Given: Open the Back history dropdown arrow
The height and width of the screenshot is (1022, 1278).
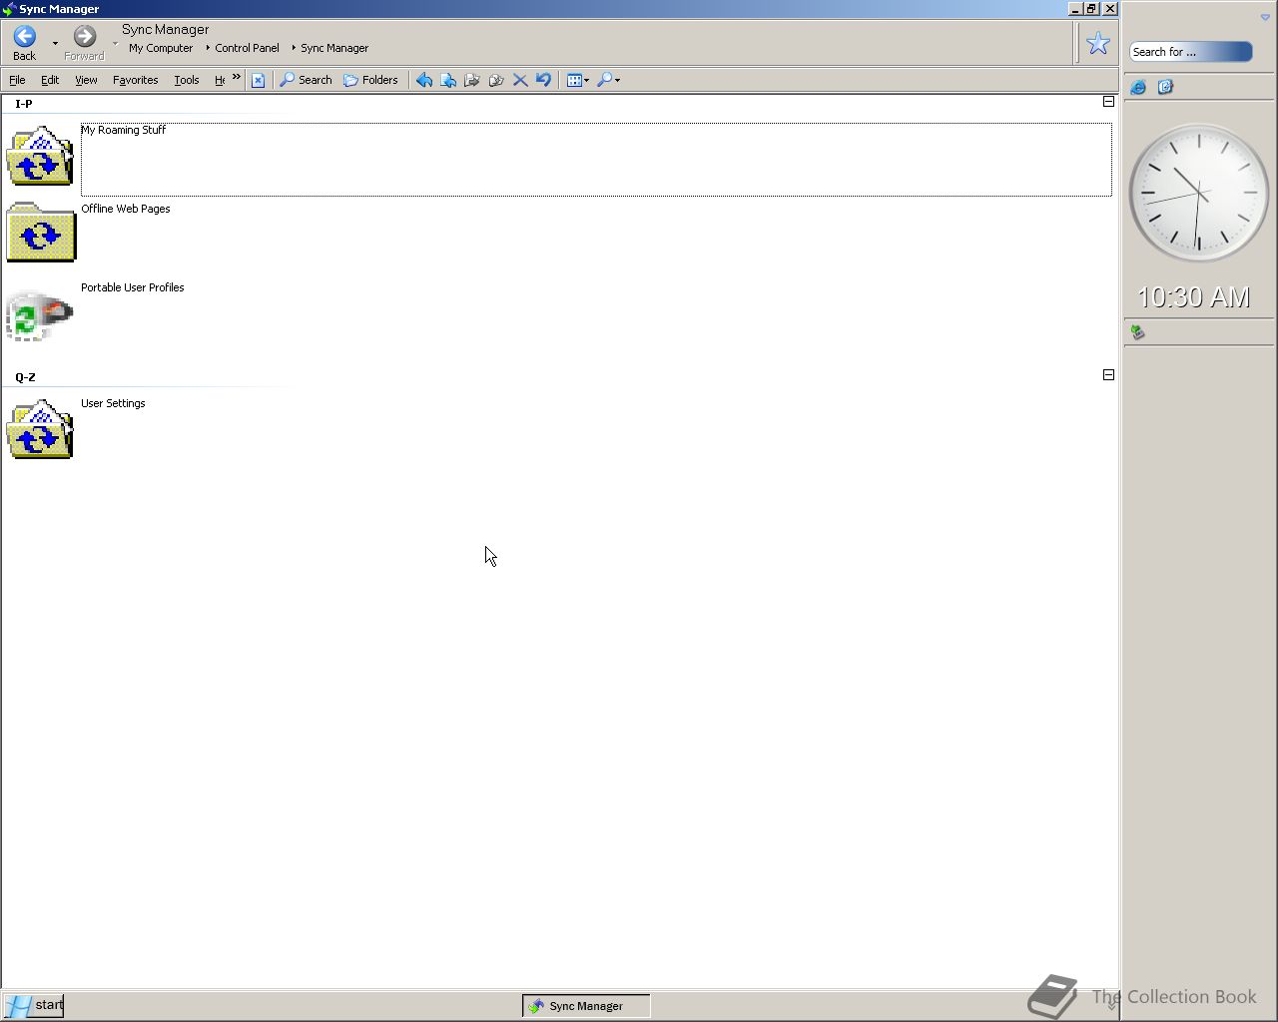Looking at the screenshot, I should tap(55, 44).
